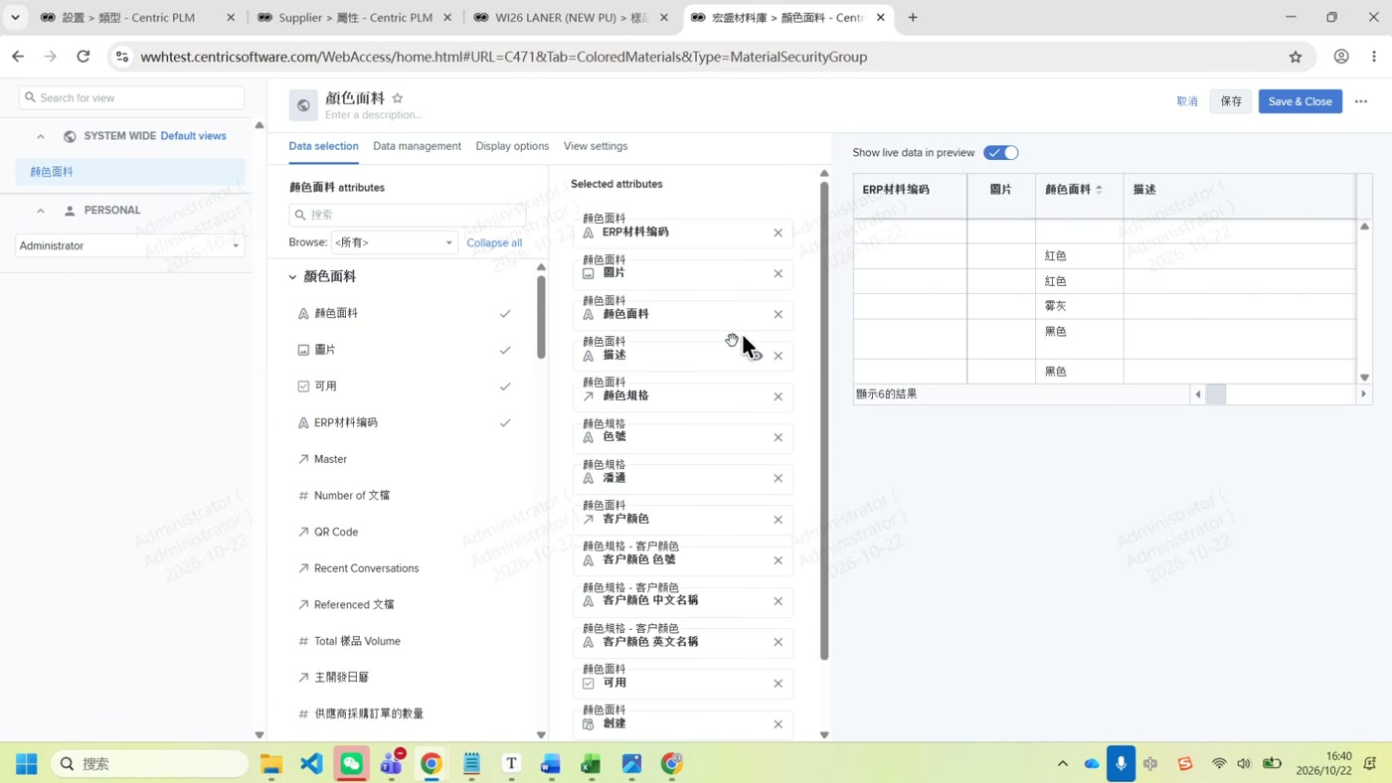The height and width of the screenshot is (783, 1392).
Task: Remove 創建 from selected attributes
Action: [x=778, y=724]
